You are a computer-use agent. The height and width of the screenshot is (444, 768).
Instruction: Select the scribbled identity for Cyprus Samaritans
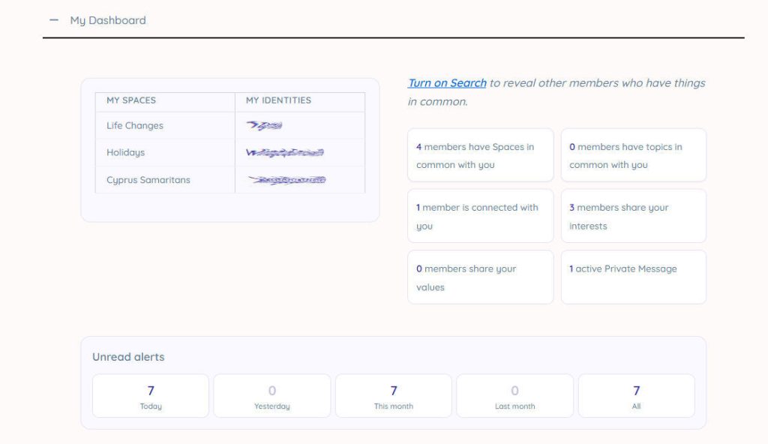pos(286,180)
